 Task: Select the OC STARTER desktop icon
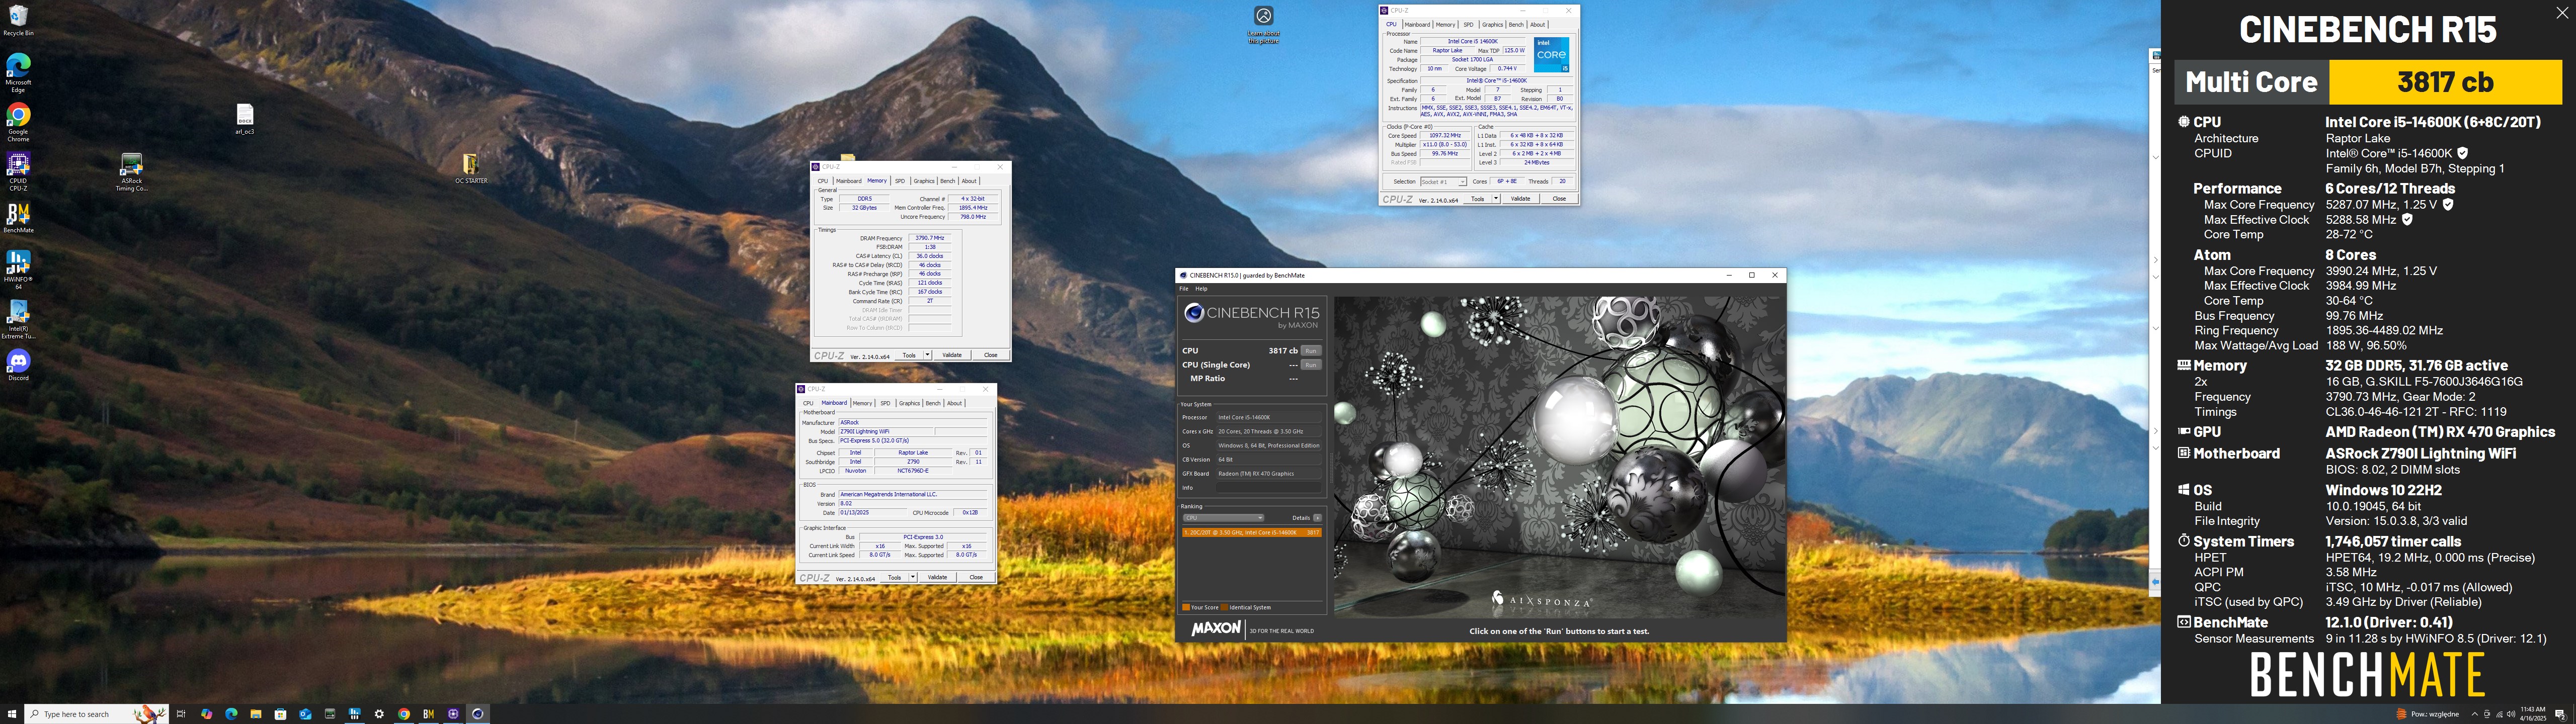coord(471,168)
